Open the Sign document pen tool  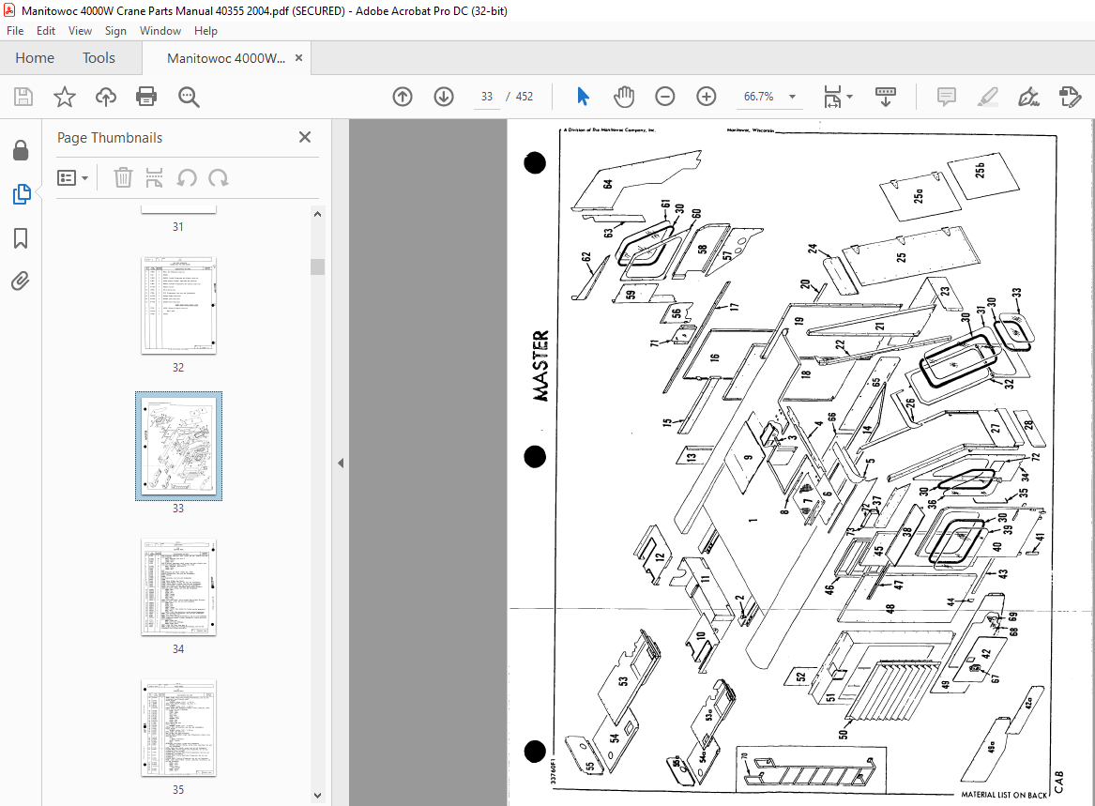[x=1028, y=97]
